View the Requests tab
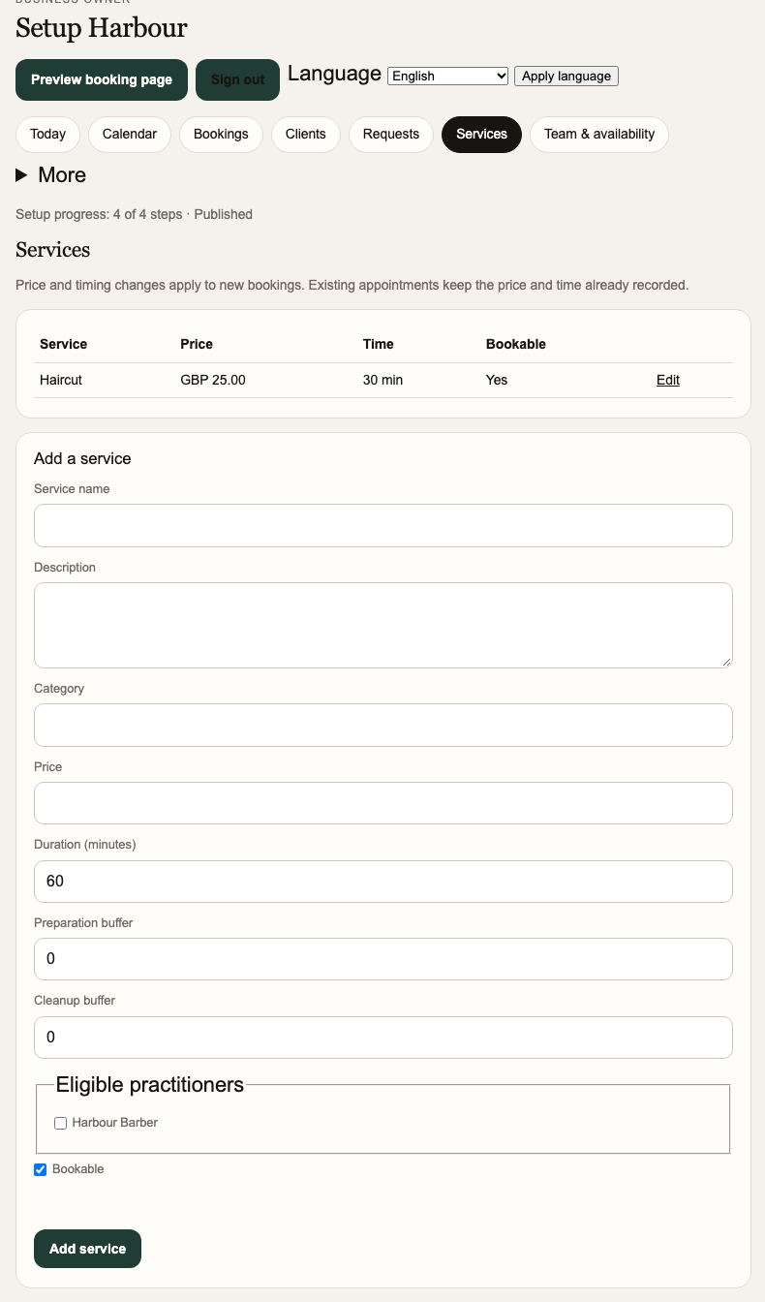Image resolution: width=765 pixels, height=1302 pixels. (391, 134)
